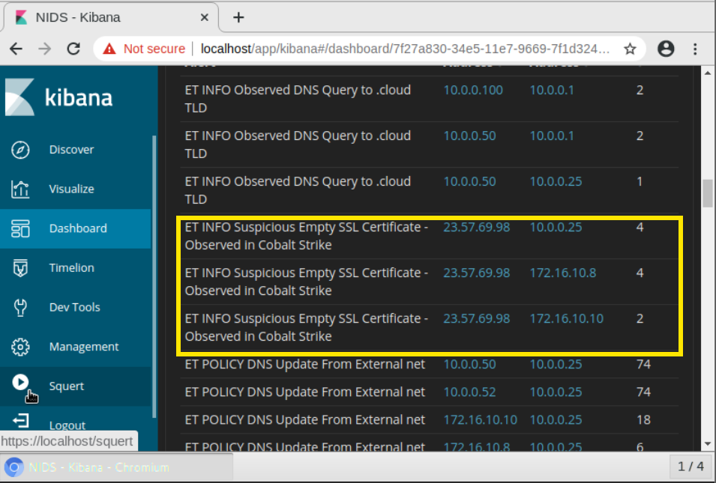Viewport: 716px width, 483px height.
Task: Open Dev Tools in the sidebar
Action: (x=74, y=308)
